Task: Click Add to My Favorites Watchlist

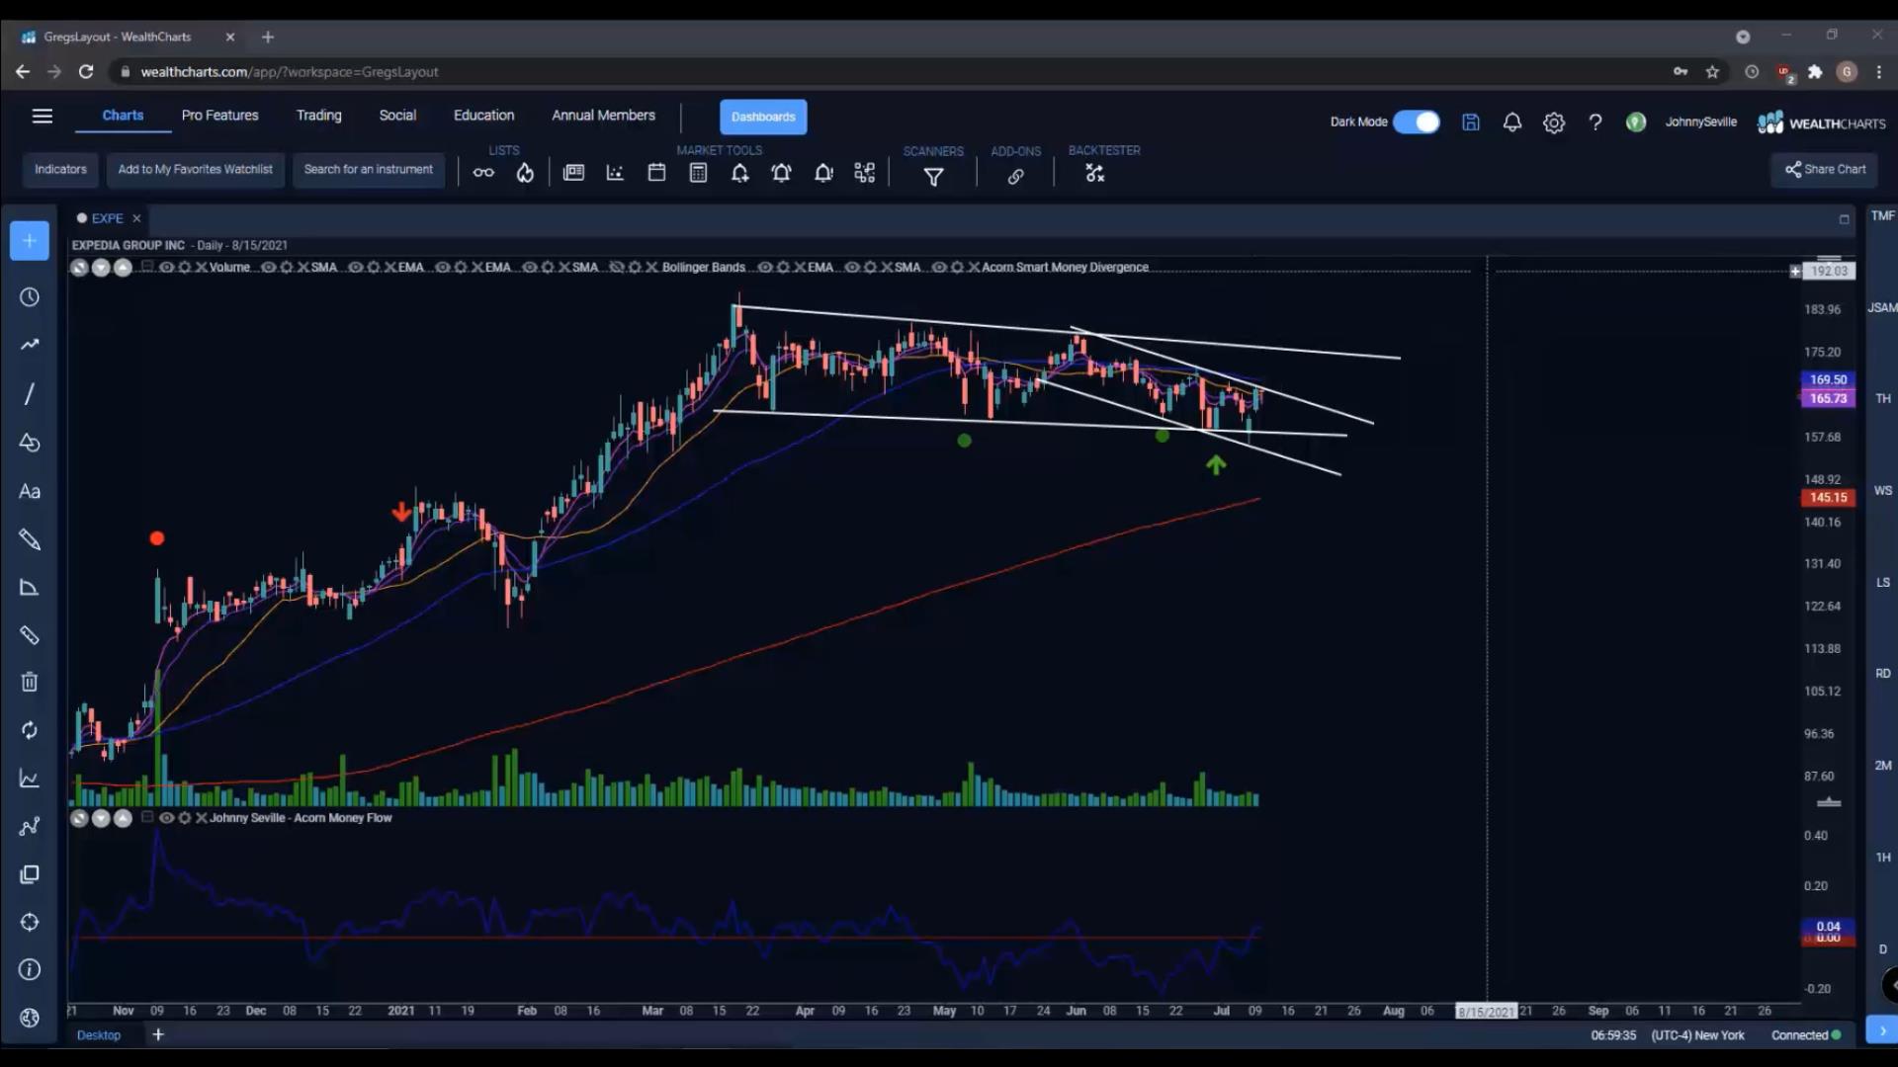Action: [195, 170]
